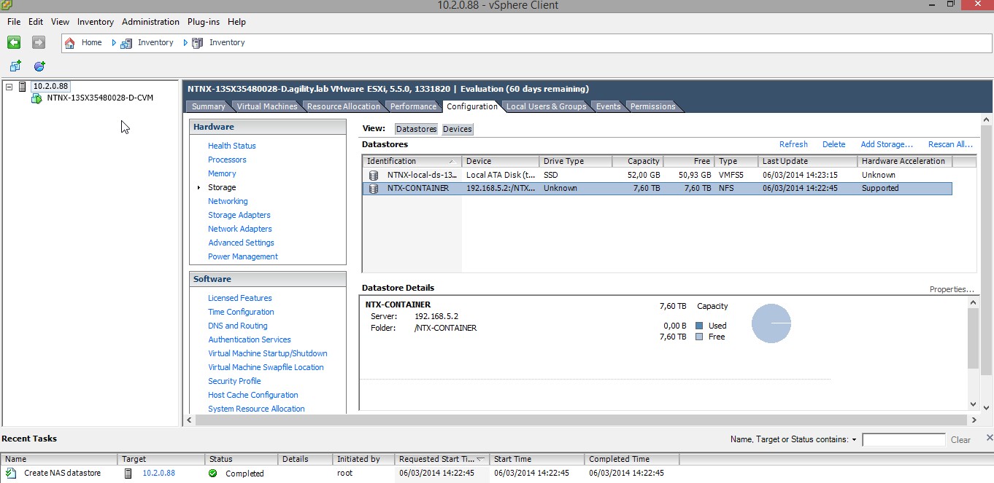Open the Networking hardware settings
This screenshot has height=483, width=994.
pyautogui.click(x=228, y=201)
